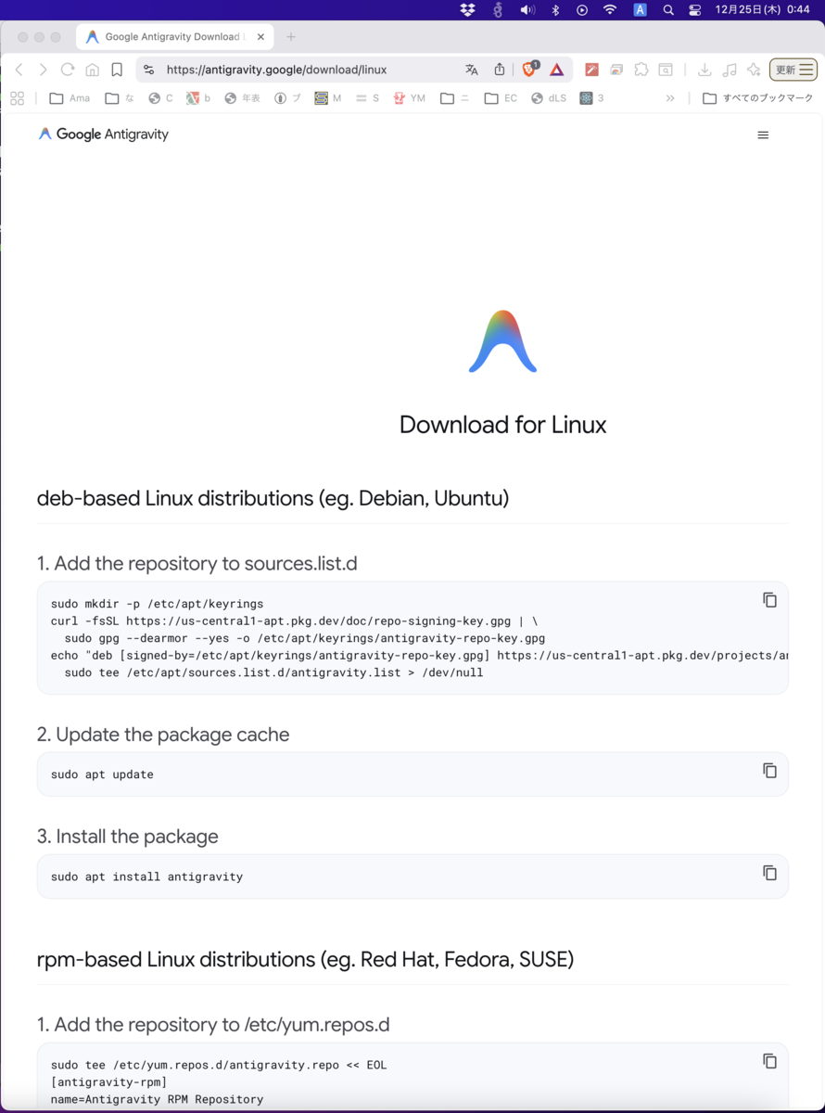This screenshot has width=825, height=1113.
Task: Open the apps grid icon in bookmarks bar
Action: [17, 98]
